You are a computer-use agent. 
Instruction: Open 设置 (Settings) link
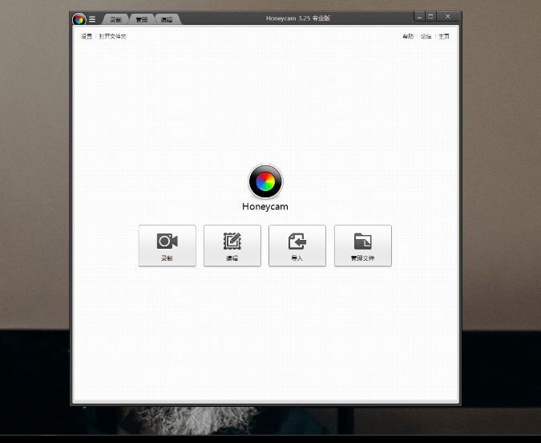[87, 36]
